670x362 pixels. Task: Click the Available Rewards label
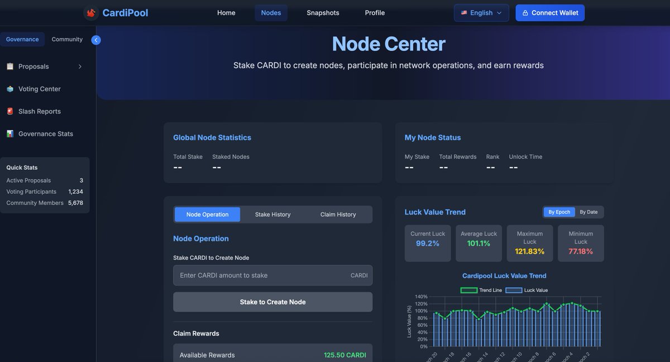(x=207, y=355)
